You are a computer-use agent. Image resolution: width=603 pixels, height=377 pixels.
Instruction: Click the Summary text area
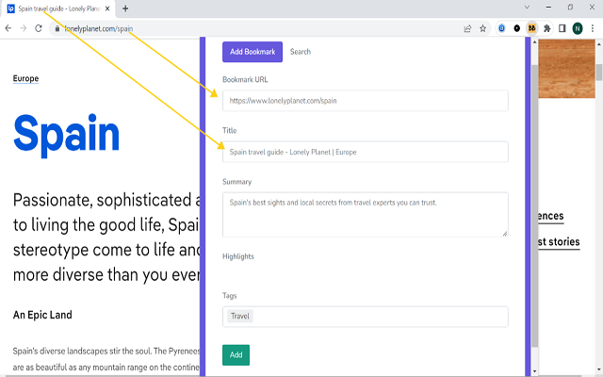[x=365, y=215]
